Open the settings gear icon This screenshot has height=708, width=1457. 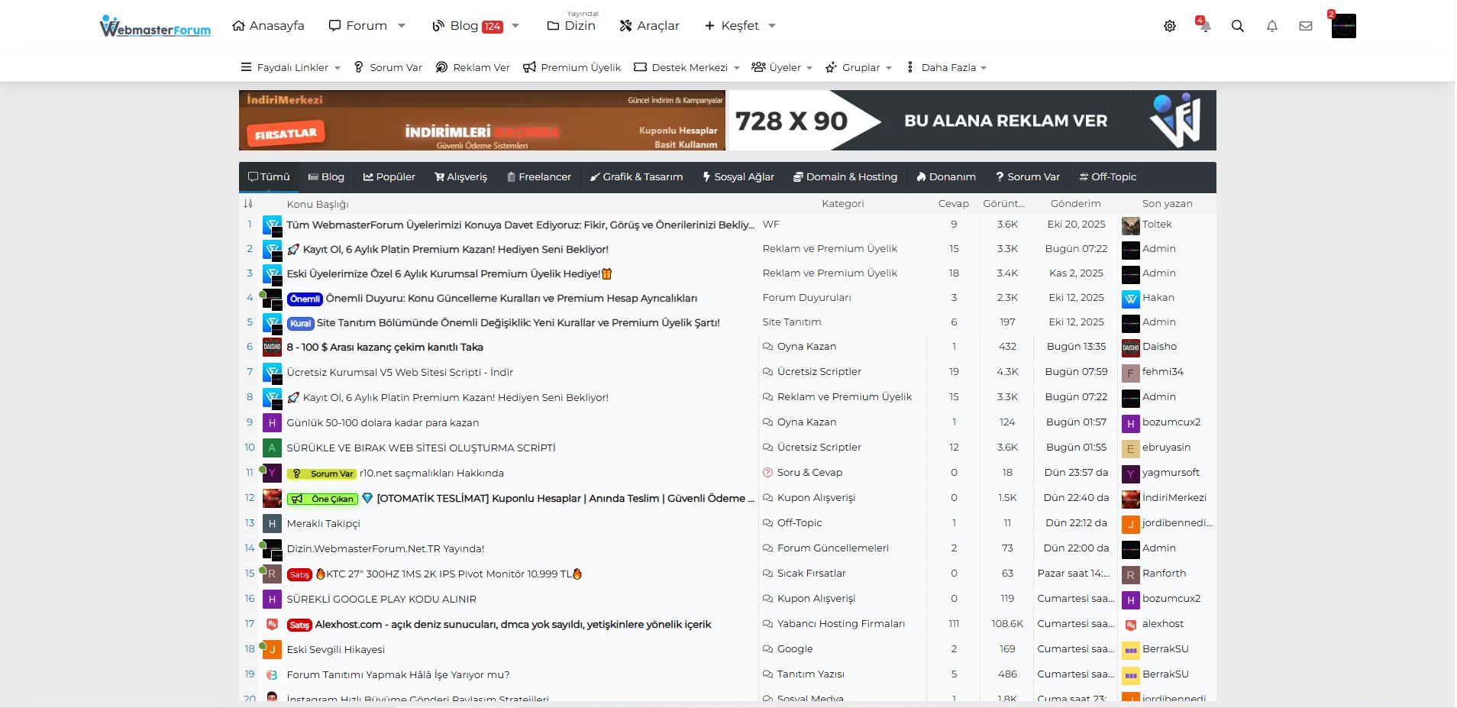pos(1170,25)
